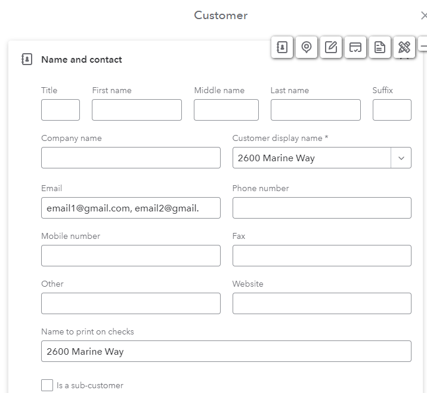
Task: Click the payments card icon
Action: point(355,47)
